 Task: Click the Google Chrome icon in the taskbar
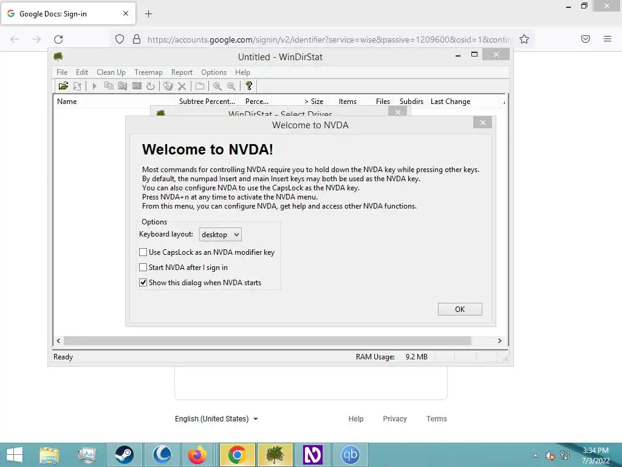tap(237, 455)
